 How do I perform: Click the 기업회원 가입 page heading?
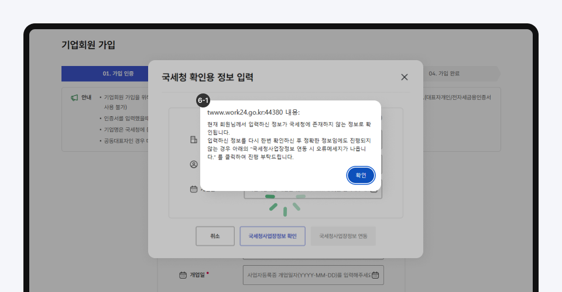(x=88, y=45)
